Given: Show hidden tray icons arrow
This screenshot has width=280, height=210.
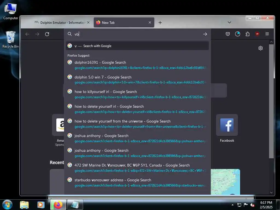Looking at the screenshot, I should click(x=232, y=205).
